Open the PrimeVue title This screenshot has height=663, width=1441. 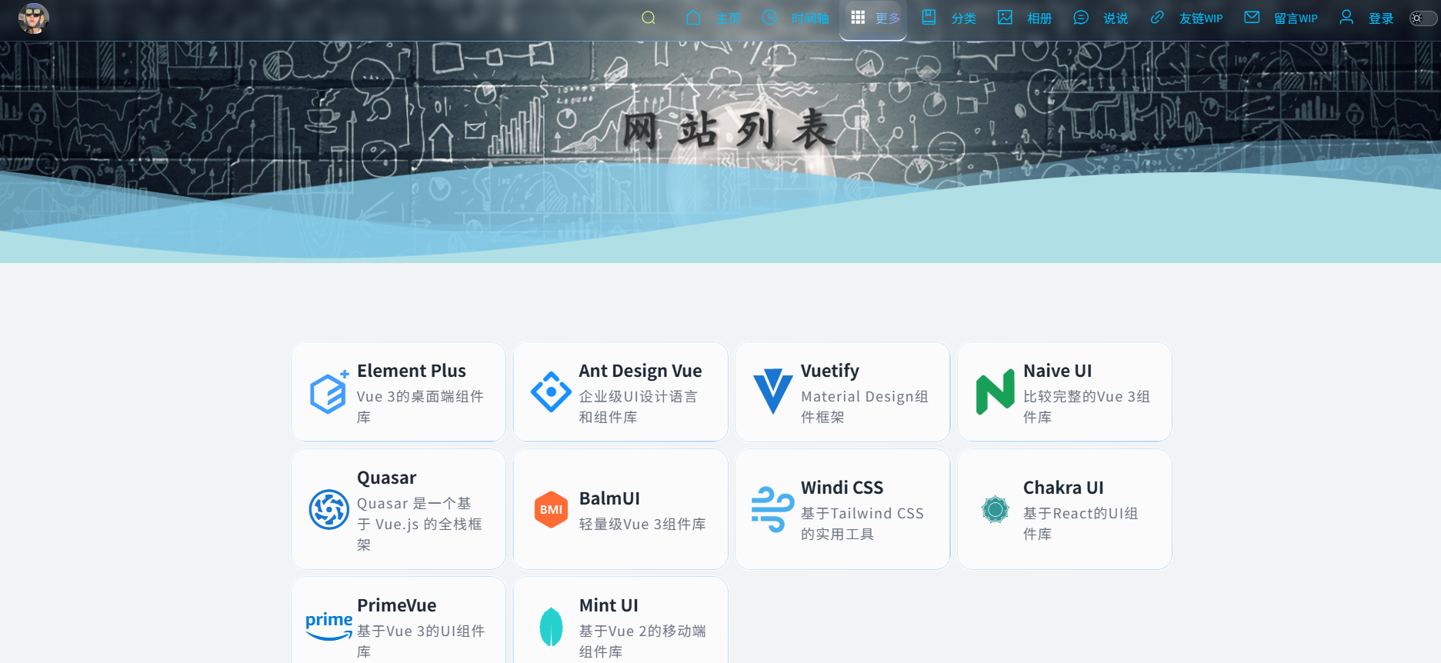(396, 605)
